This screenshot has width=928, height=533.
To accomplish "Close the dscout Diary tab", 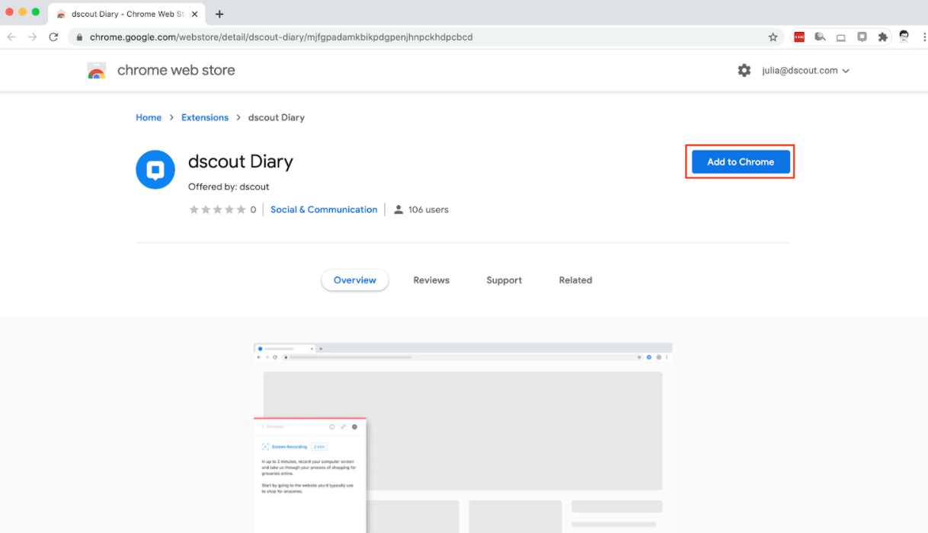I will pos(195,14).
